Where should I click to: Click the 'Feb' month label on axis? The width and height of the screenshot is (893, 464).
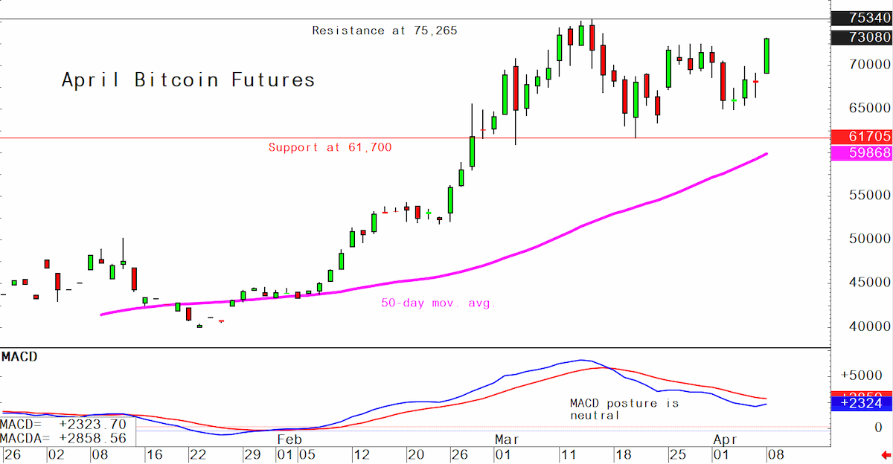289,439
